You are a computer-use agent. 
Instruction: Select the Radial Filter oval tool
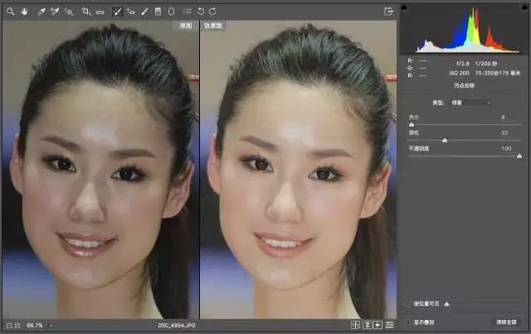(172, 12)
